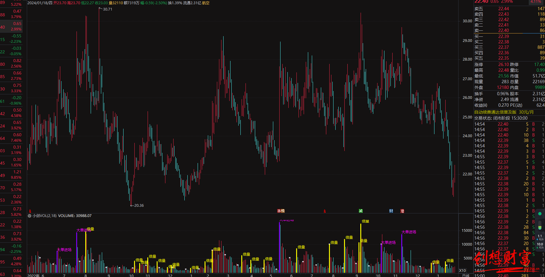Select the -0.55 -2.23% stock list row
The height and width of the screenshot is (277, 545).
[11, 39]
